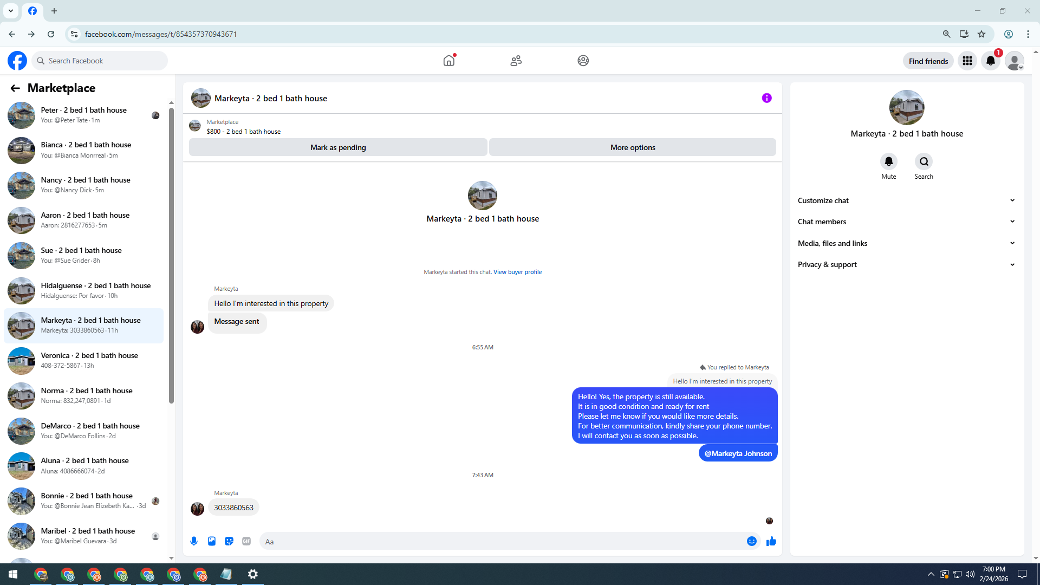Expand Media, files and links
The height and width of the screenshot is (585, 1040).
pyautogui.click(x=906, y=243)
